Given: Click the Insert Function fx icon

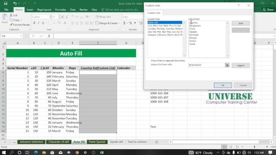Looking at the screenshot, I should (x=49, y=36).
